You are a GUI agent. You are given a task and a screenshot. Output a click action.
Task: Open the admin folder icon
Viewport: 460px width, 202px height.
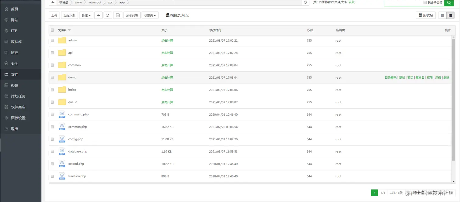click(x=62, y=40)
